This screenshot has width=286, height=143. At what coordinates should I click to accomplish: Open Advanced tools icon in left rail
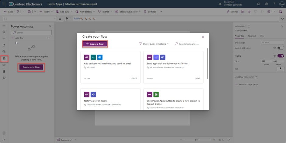[x=4, y=71]
